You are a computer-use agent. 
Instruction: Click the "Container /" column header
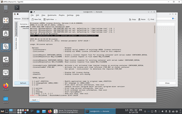tap(24, 24)
